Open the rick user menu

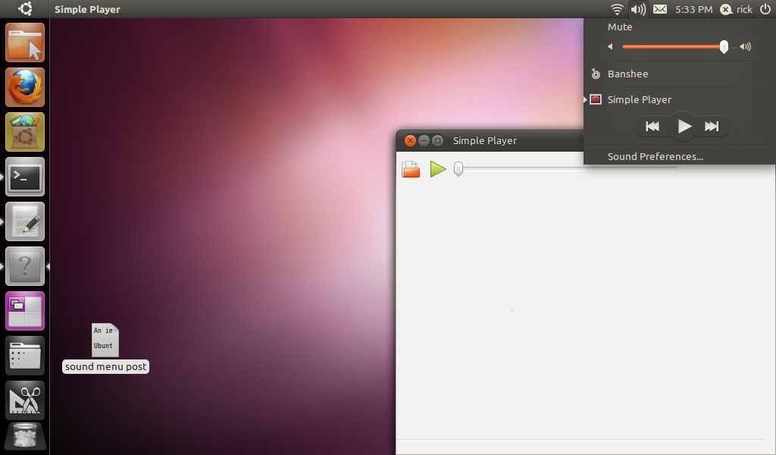pos(736,9)
